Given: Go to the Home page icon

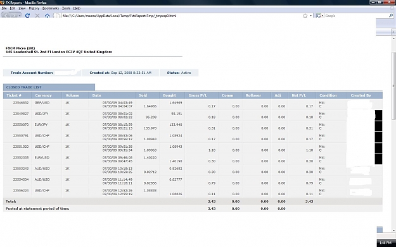Looking at the screenshot, I should [47, 16].
